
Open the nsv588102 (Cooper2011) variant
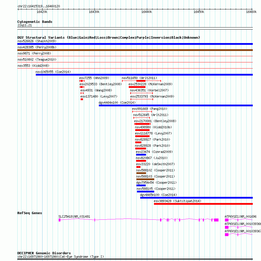(155, 170)
